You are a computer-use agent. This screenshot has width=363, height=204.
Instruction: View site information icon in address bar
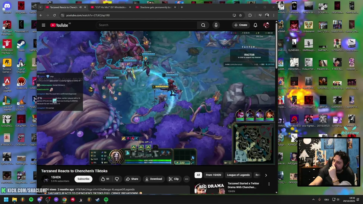(62, 15)
